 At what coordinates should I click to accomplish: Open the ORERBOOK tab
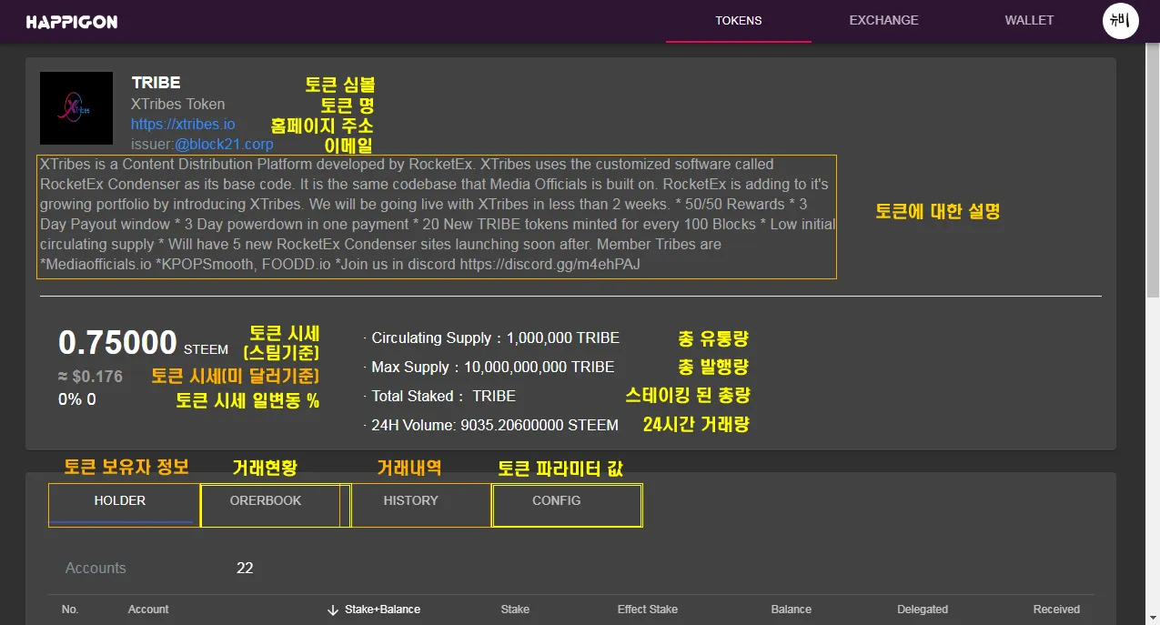click(x=266, y=501)
